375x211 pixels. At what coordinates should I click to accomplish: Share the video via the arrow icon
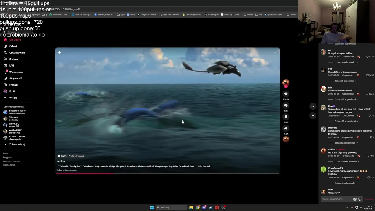pyautogui.click(x=286, y=128)
